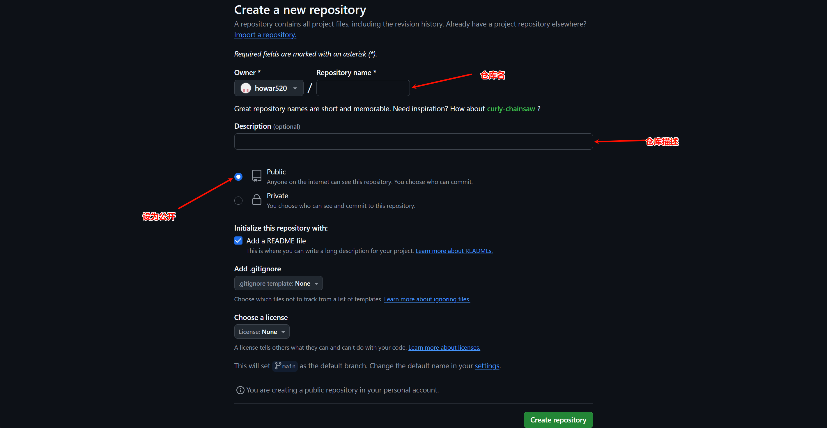The width and height of the screenshot is (827, 428).
Task: Open the Learn more about licenses link
Action: click(x=444, y=347)
